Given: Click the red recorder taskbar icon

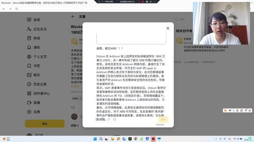Looking at the screenshot, I should 153,139.
